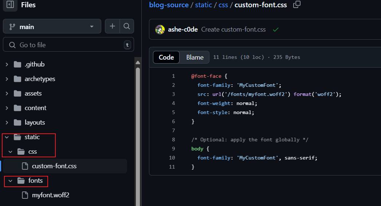Add a new file with plus icon
This screenshot has width=381, height=206.
coord(113,26)
